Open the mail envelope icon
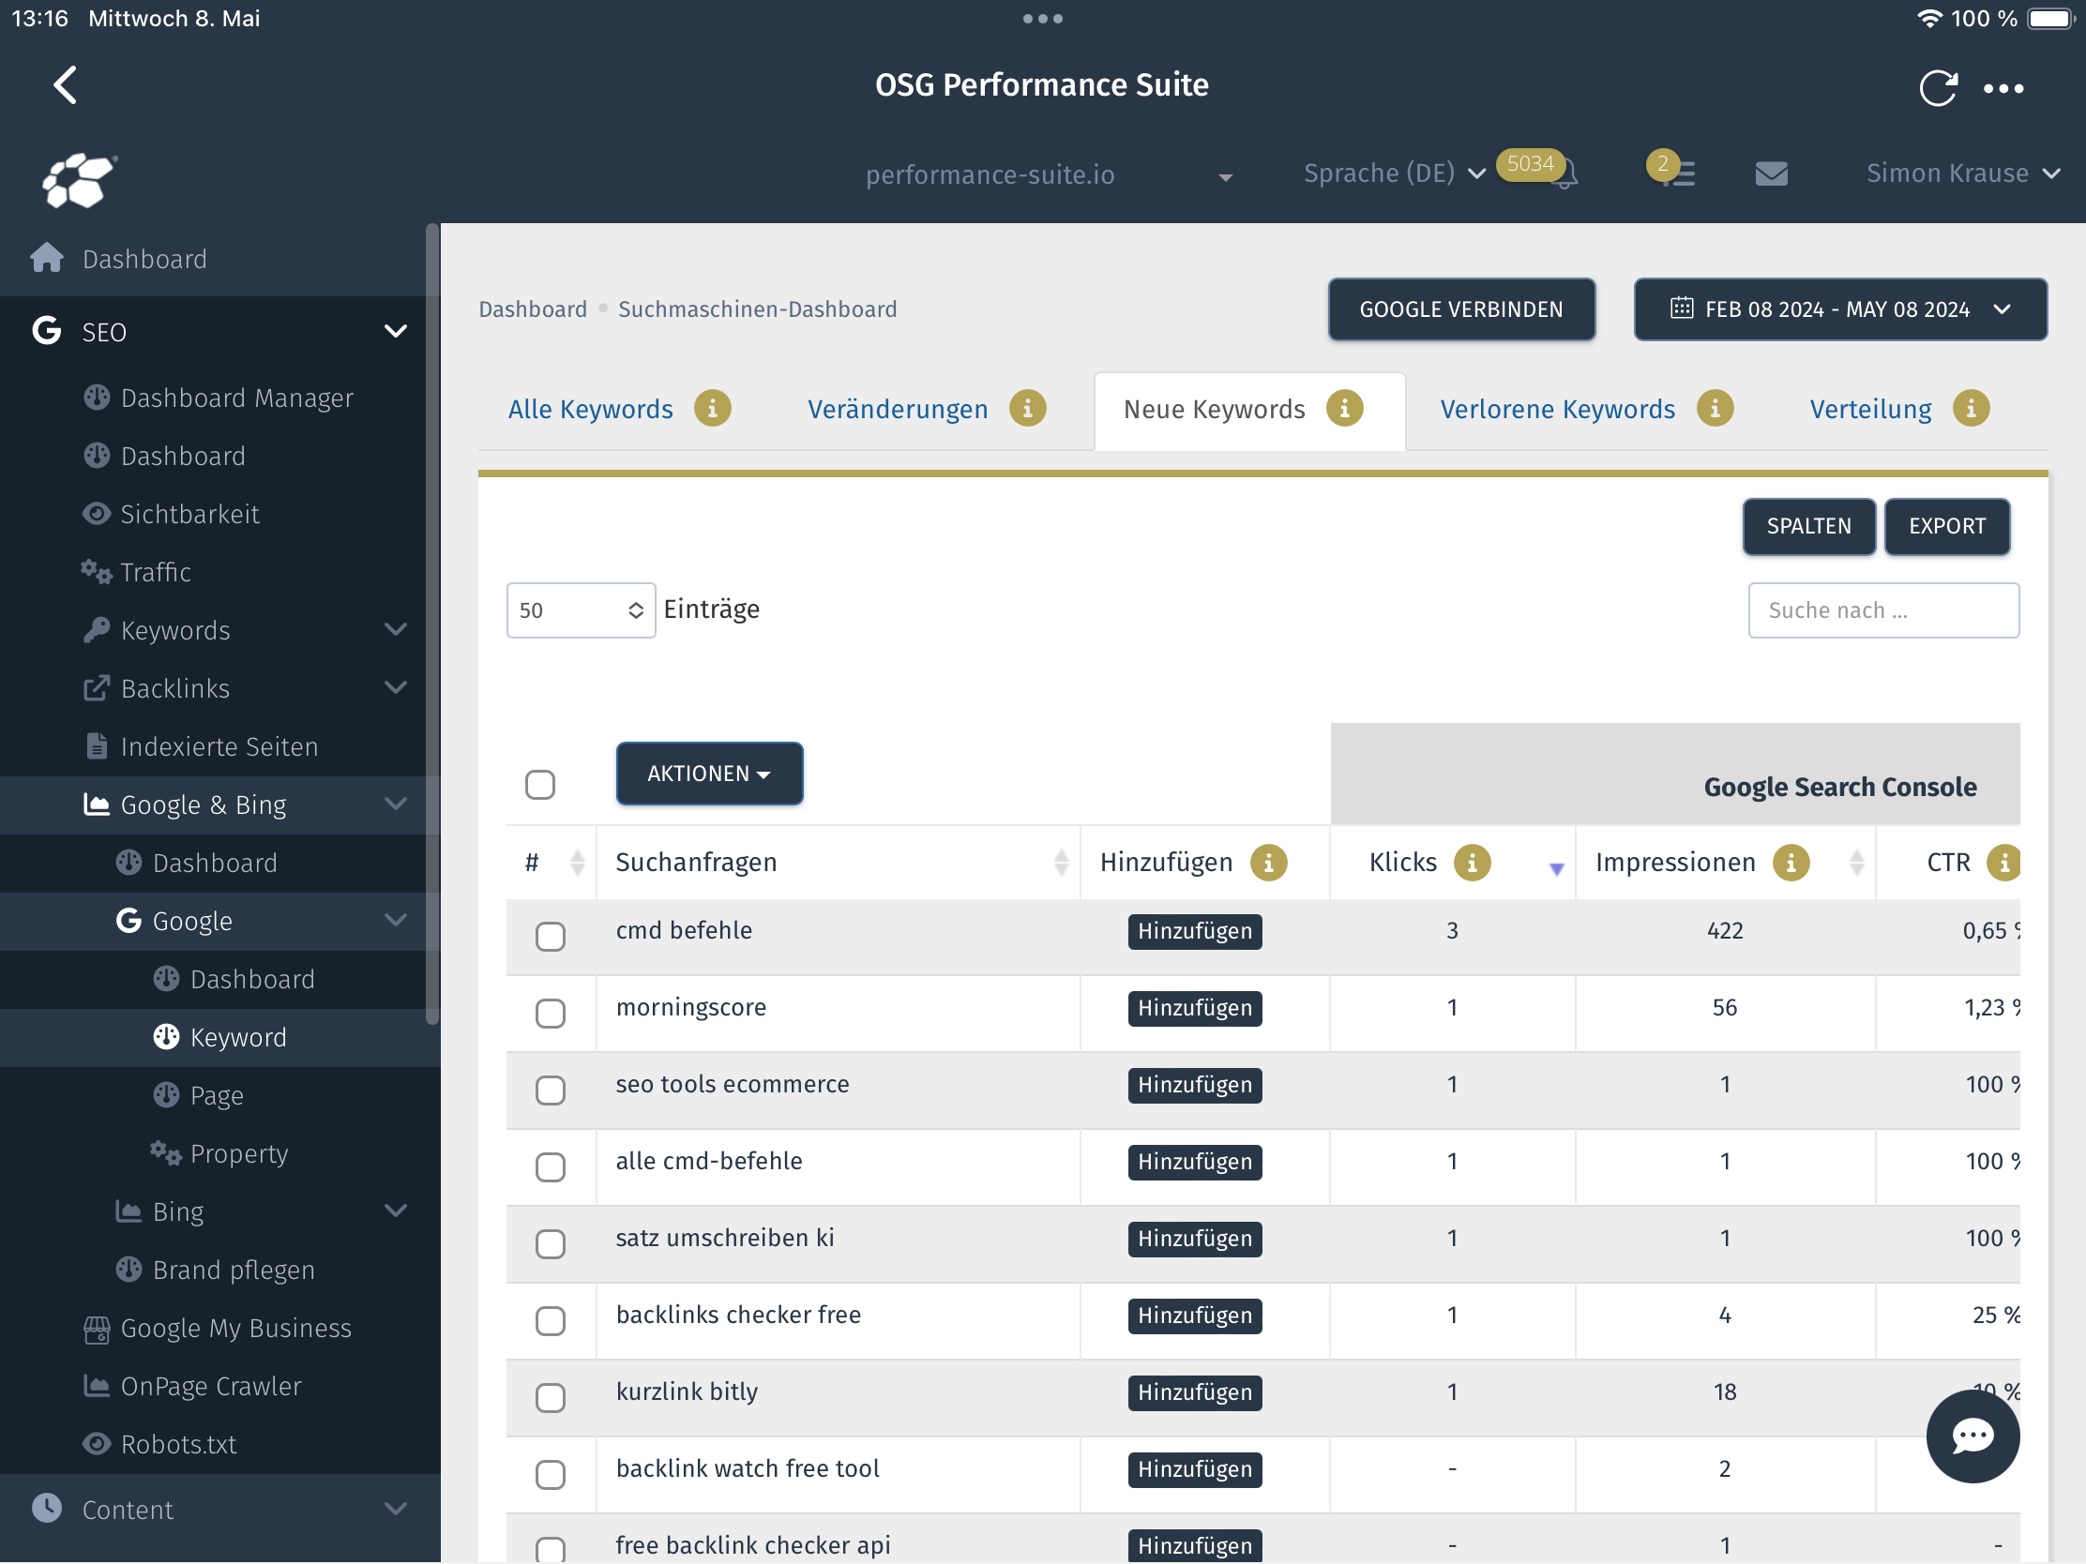This screenshot has width=2086, height=1564. 1771,173
